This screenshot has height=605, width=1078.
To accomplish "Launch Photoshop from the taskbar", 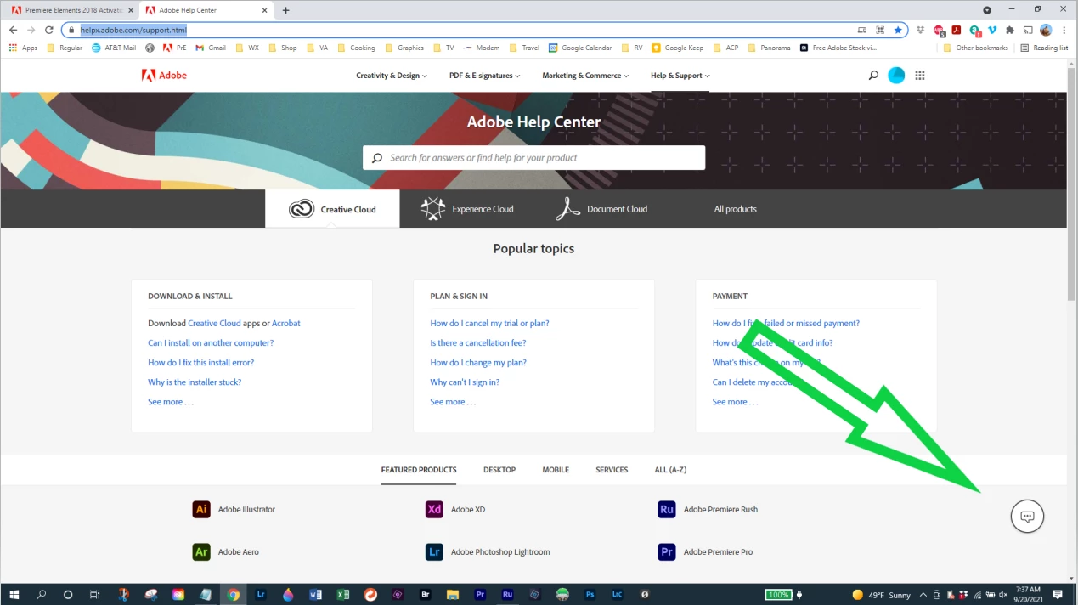I will click(x=590, y=595).
